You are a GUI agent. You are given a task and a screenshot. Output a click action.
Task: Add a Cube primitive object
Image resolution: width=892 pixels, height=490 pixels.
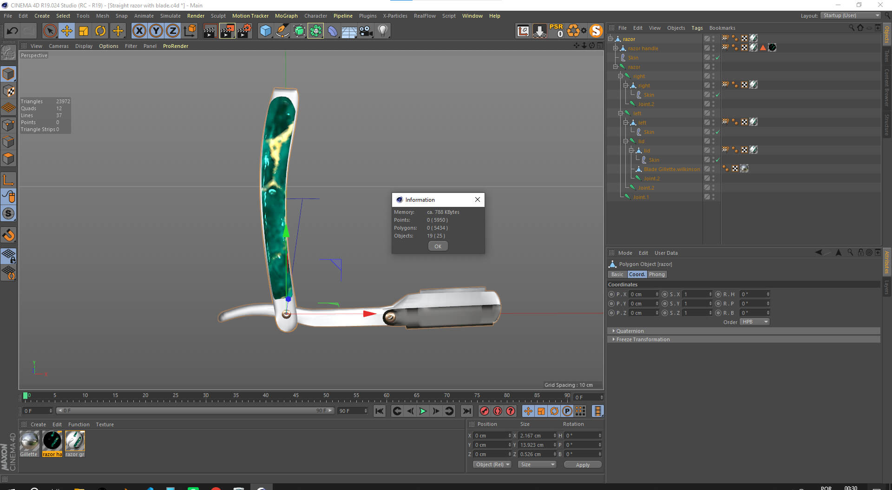[x=265, y=31]
